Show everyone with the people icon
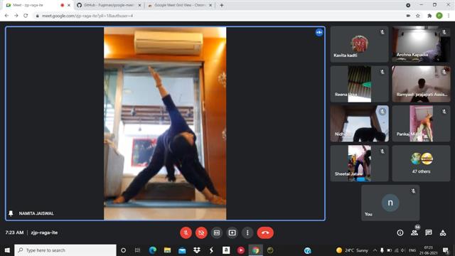455x256 pixels. click(x=414, y=233)
